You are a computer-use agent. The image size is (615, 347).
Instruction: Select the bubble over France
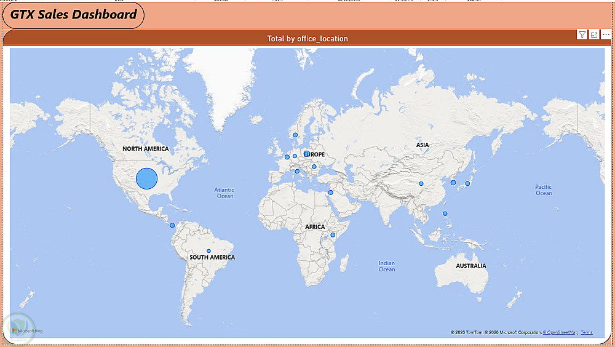pyautogui.click(x=287, y=157)
